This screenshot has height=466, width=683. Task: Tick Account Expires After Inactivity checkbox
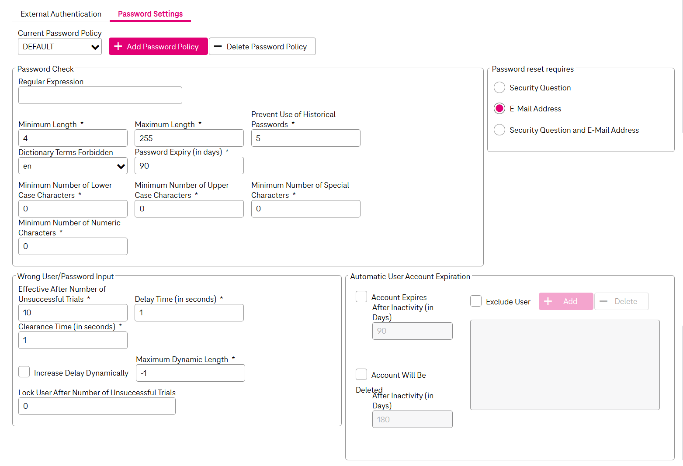point(361,297)
